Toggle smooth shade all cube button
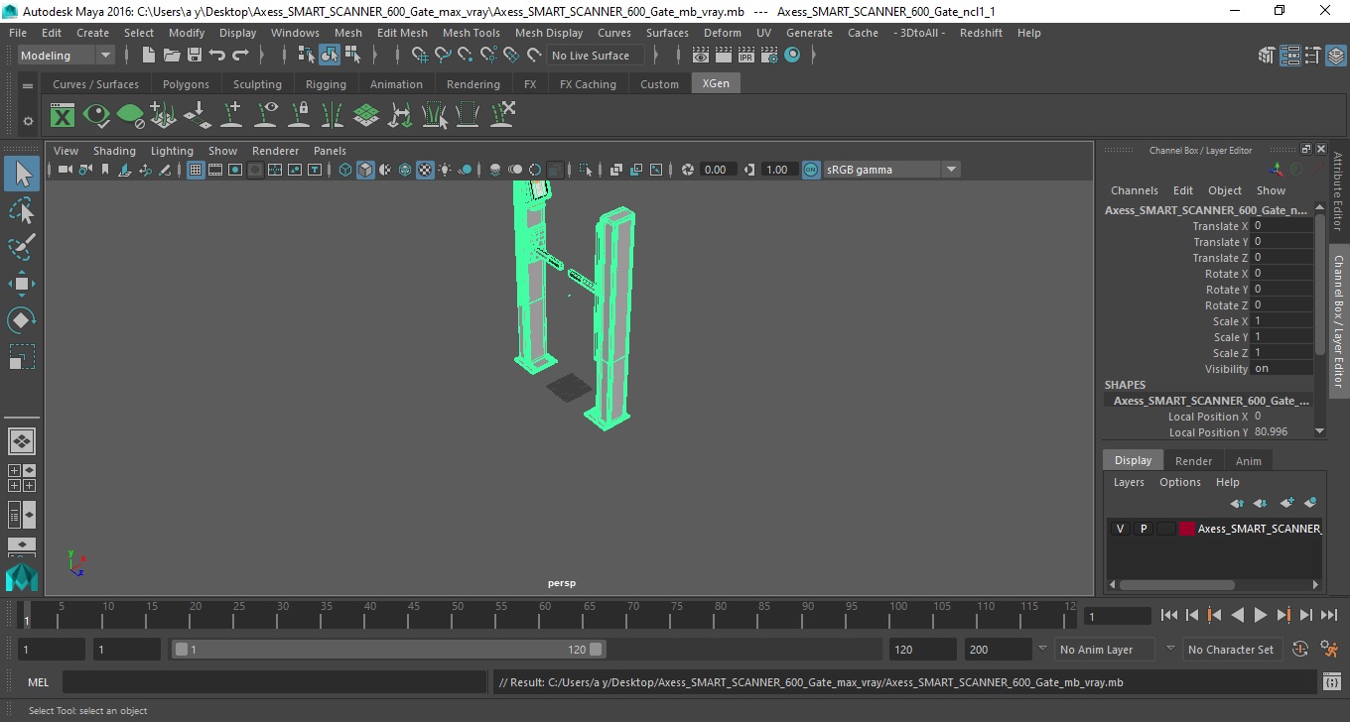Screen dimensions: 1350x722 click(365, 170)
